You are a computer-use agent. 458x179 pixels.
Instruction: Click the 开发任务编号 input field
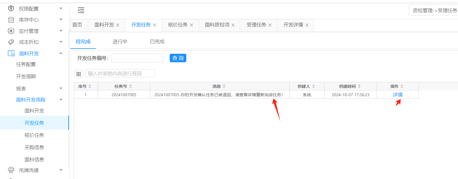coord(137,58)
